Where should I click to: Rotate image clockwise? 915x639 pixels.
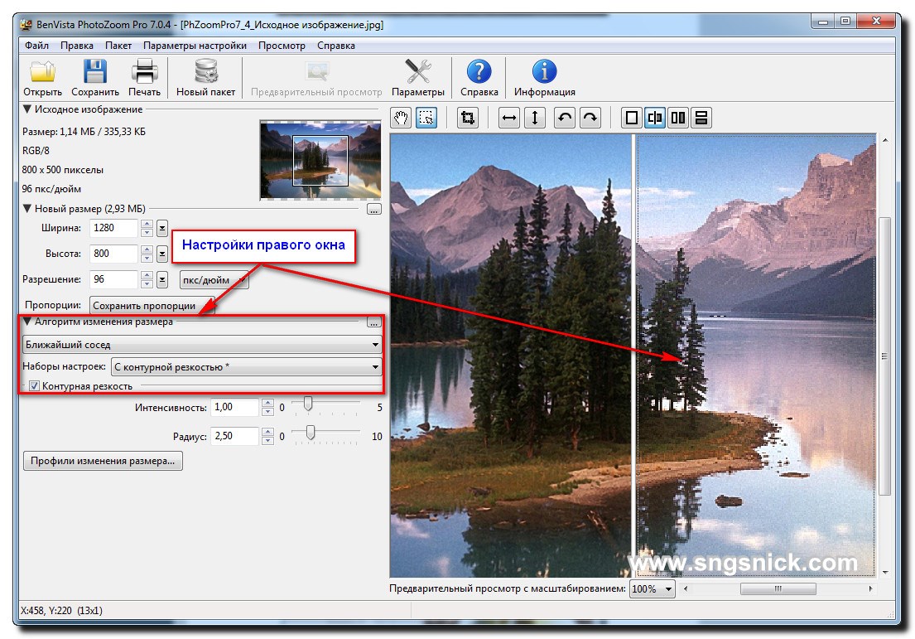[x=590, y=118]
